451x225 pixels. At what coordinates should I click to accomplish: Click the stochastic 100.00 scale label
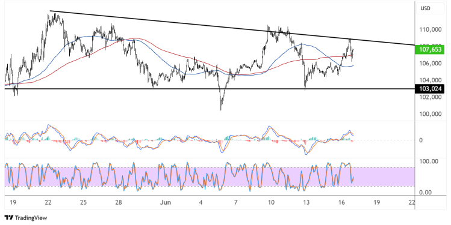429,161
